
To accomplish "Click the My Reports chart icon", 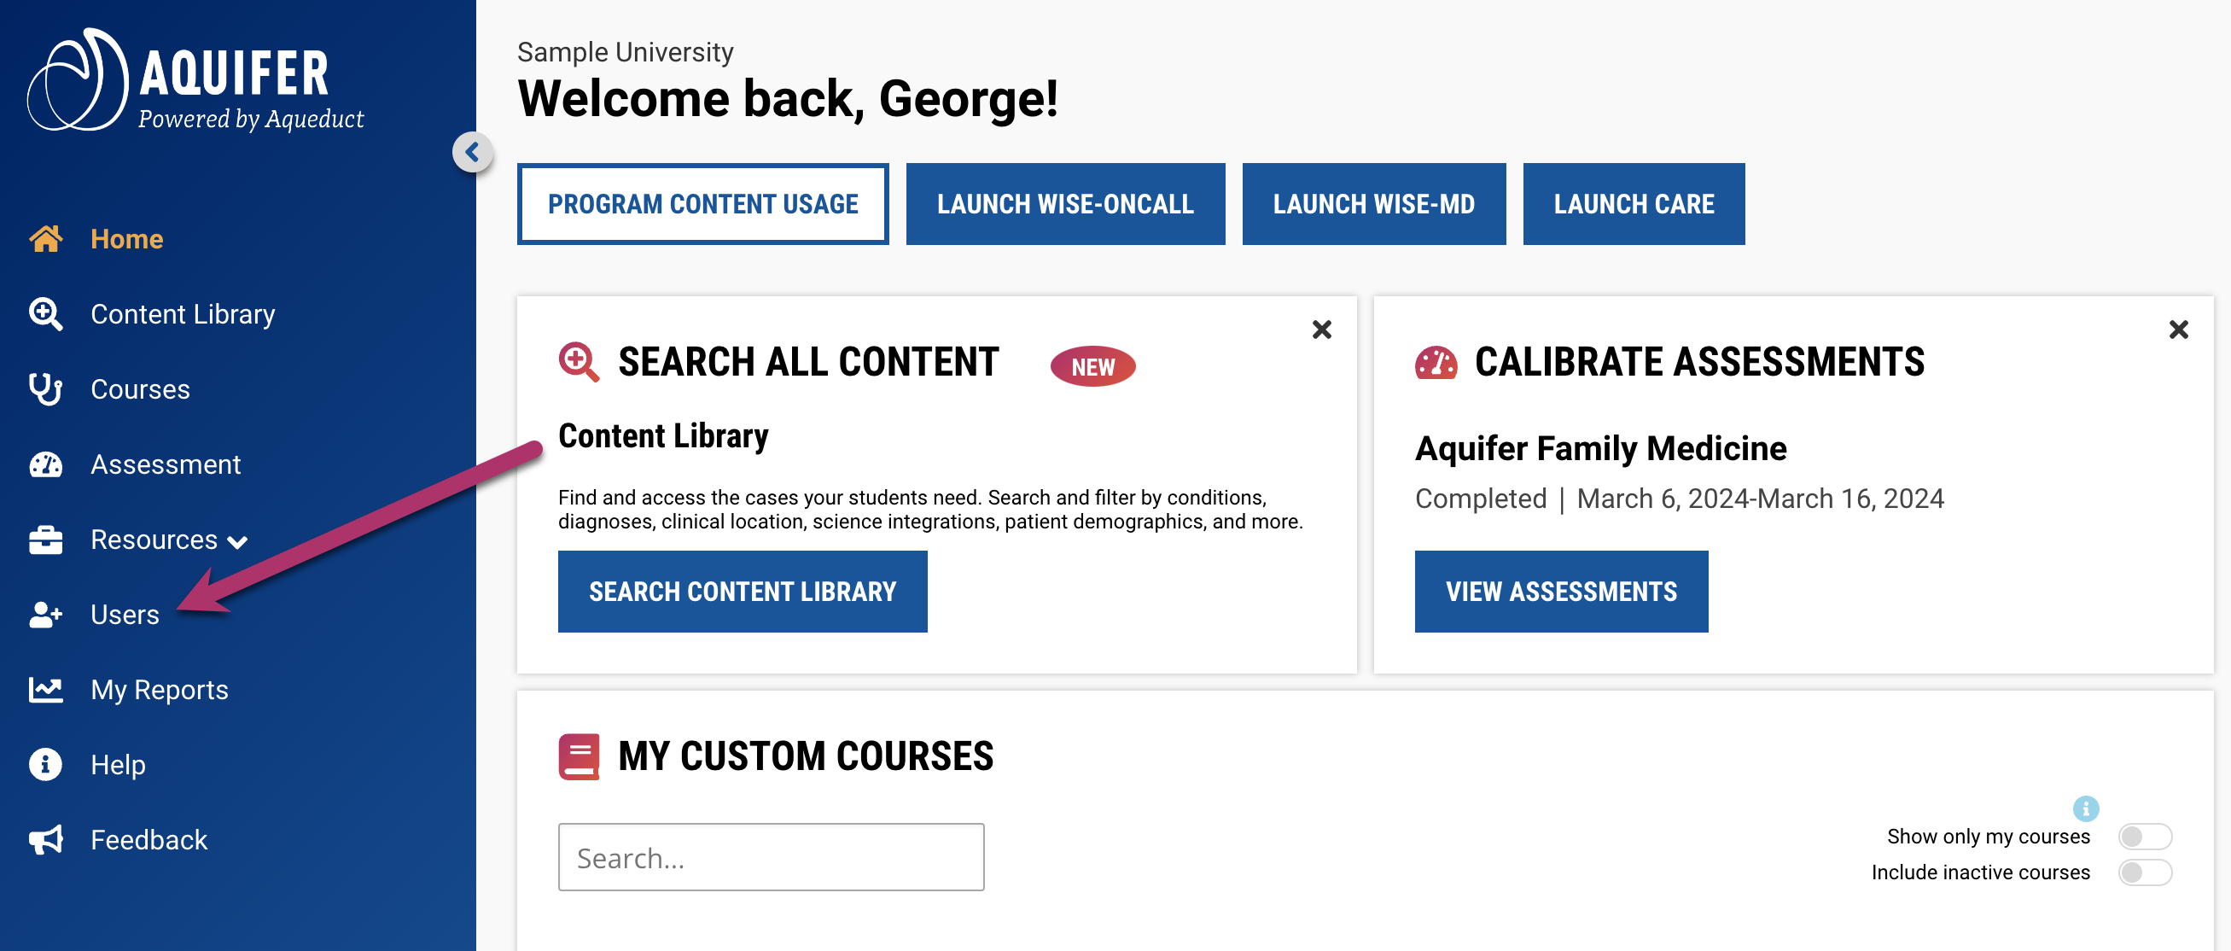I will click(x=46, y=690).
